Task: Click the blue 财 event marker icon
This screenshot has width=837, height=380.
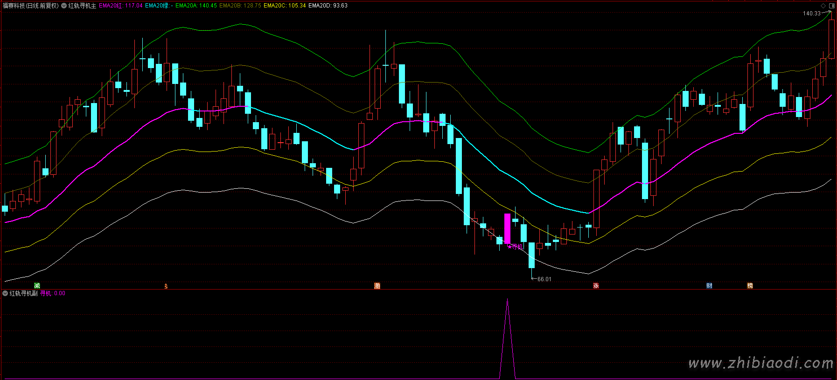Action: point(709,286)
